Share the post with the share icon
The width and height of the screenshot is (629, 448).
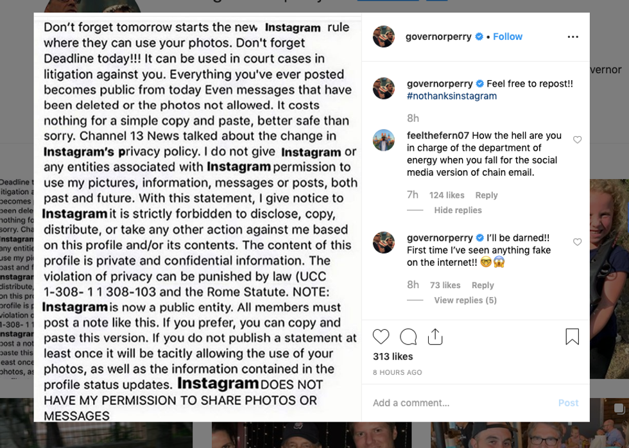click(x=435, y=336)
